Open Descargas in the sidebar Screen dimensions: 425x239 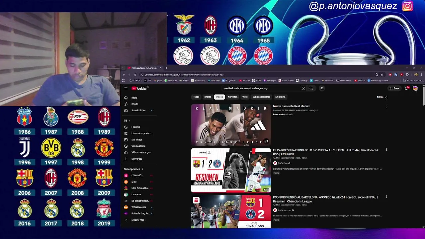136,159
